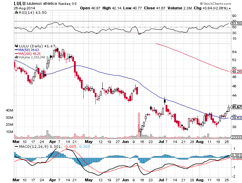Click the candlestick icon beside LULU (Daily)
The height and width of the screenshot is (183, 242).
coord(16,46)
